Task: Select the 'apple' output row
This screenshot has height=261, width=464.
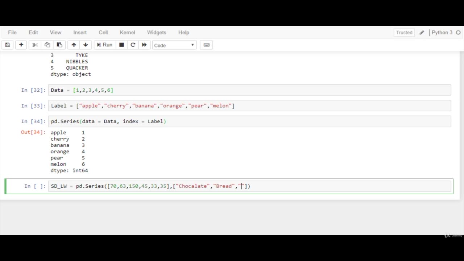Action: point(67,133)
